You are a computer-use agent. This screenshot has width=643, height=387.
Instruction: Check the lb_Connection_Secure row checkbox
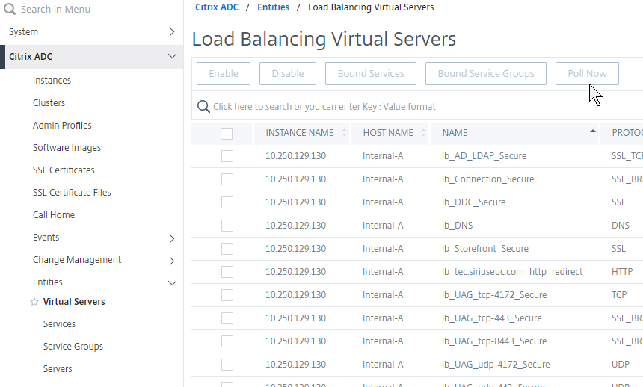[x=227, y=179]
